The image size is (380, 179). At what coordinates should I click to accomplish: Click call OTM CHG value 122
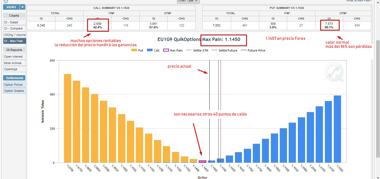(182, 26)
